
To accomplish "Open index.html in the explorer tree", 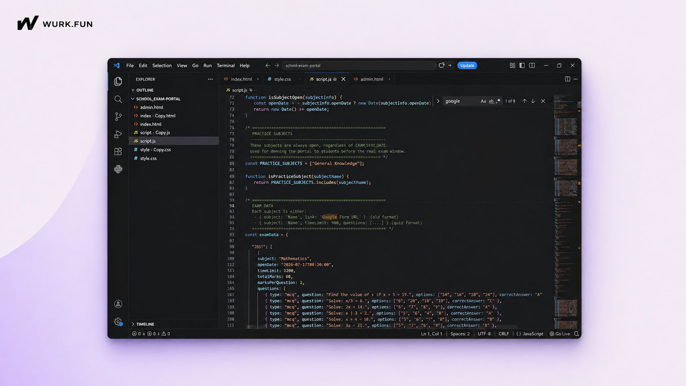I will click(x=174, y=124).
